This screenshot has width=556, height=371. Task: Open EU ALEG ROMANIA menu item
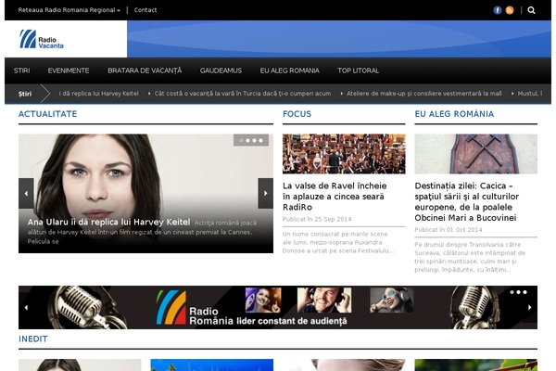[289, 70]
